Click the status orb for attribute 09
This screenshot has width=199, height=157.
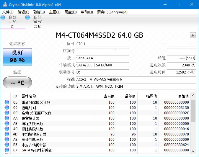click(7, 107)
